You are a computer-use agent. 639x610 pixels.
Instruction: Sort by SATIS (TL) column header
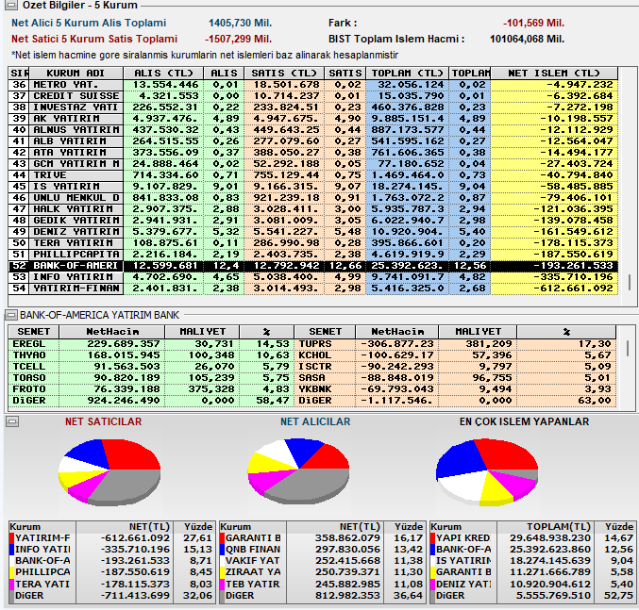click(x=284, y=74)
